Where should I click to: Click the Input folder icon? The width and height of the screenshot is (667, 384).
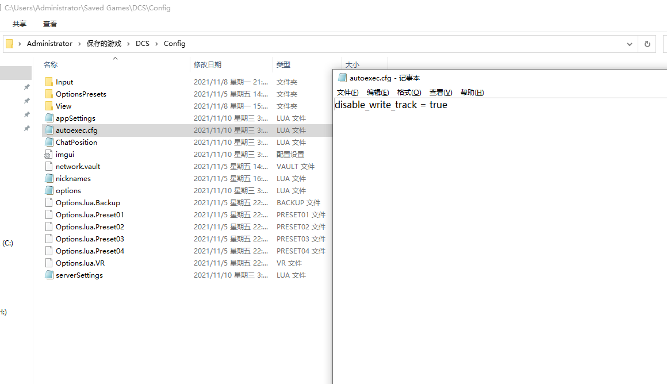tap(49, 82)
